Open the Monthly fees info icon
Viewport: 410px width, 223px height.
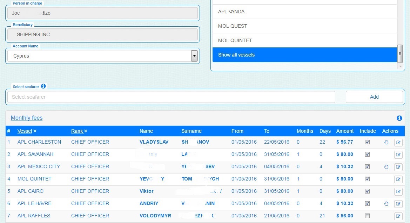coord(399,118)
